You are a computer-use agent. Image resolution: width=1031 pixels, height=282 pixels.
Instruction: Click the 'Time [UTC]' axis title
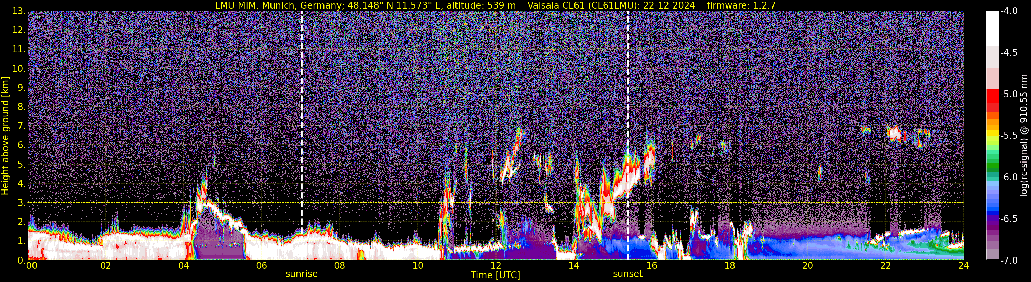click(x=495, y=275)
